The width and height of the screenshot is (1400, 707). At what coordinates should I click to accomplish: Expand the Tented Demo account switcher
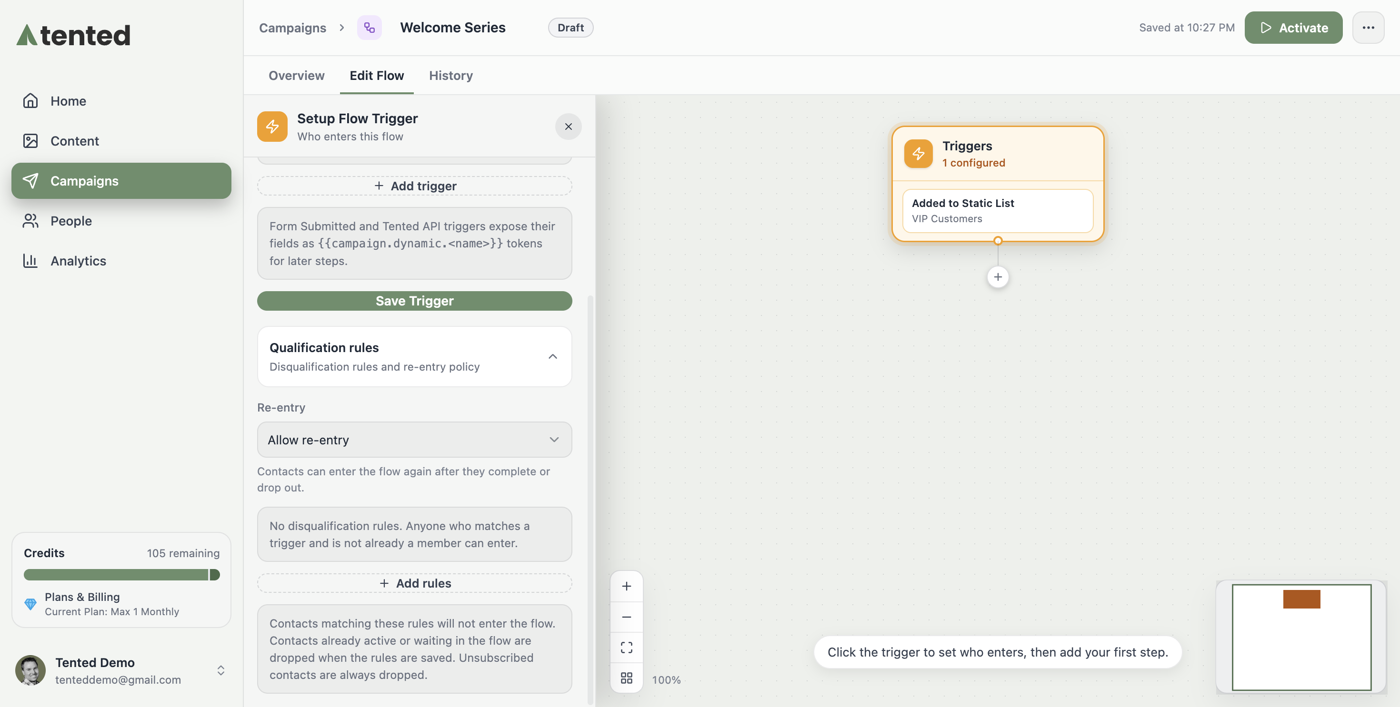click(220, 670)
